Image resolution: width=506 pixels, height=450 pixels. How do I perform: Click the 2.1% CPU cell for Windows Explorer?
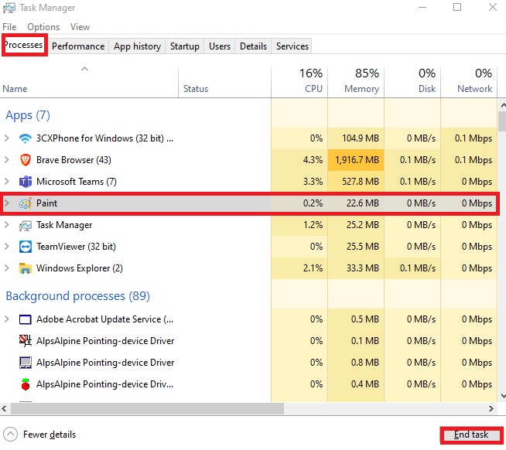299,268
